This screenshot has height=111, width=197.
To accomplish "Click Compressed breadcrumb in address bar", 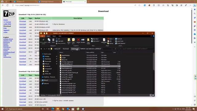I will tap(74, 49).
